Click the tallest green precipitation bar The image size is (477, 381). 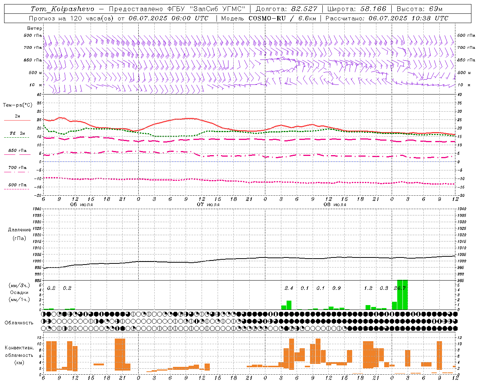[402, 295]
